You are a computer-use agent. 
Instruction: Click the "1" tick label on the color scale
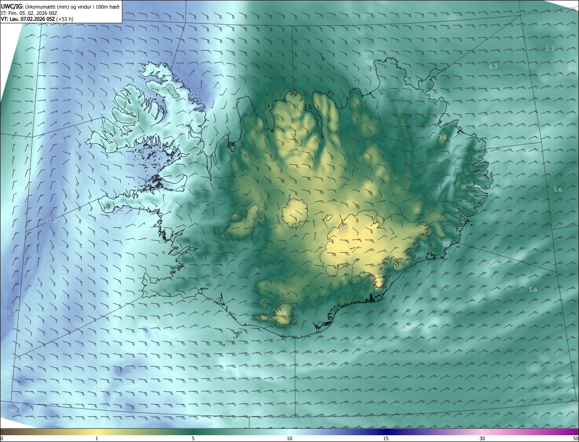pos(97,438)
